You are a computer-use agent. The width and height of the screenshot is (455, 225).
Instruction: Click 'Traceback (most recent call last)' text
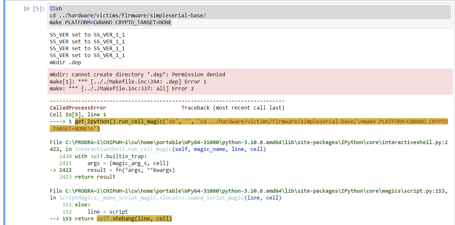[x=233, y=108]
